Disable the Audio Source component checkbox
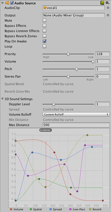The height and width of the screenshot is (212, 111). point(12,3)
